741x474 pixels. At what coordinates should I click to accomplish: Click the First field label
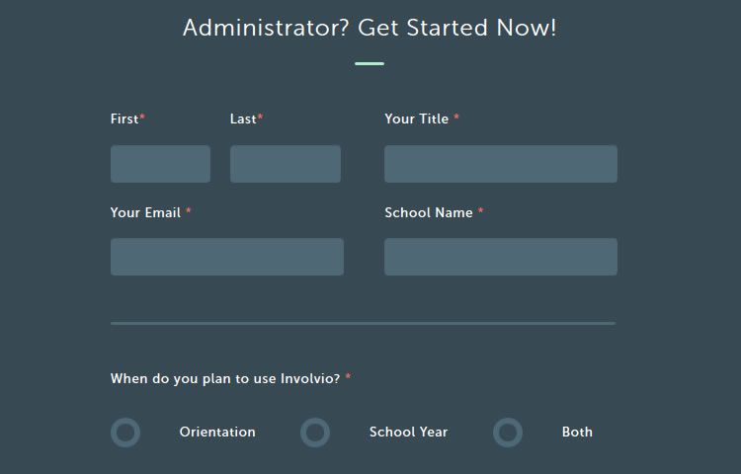point(124,119)
